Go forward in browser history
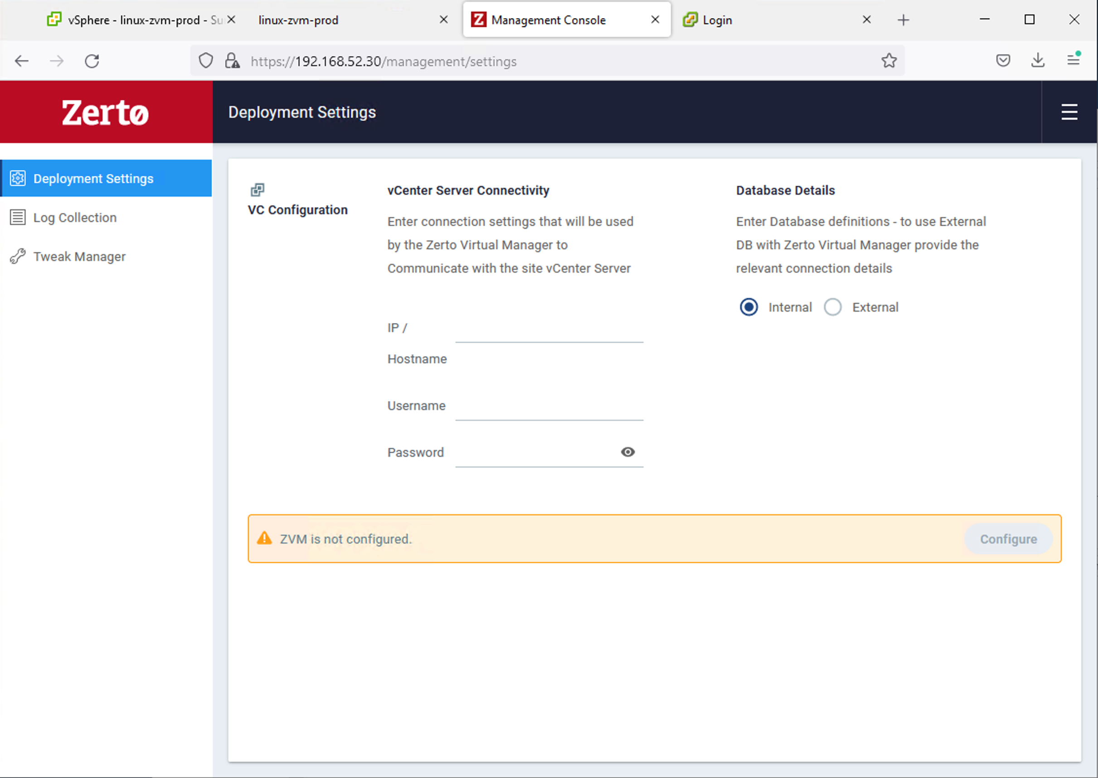 point(57,61)
